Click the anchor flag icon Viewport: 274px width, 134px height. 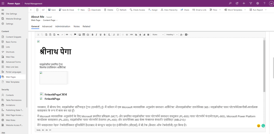75,35
